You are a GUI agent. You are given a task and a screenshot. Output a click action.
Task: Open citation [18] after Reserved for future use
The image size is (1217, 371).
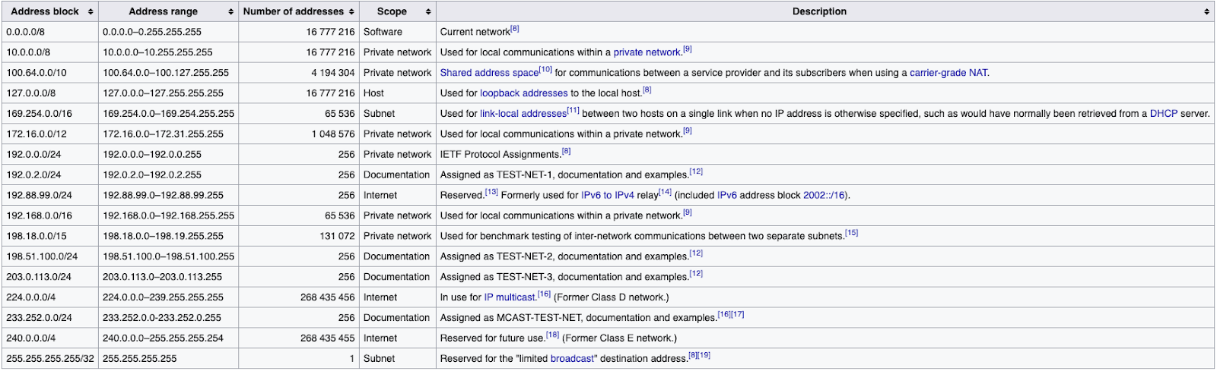552,335
